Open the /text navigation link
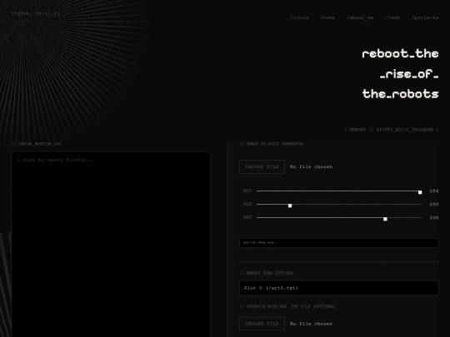450x337 pixels. coord(392,17)
